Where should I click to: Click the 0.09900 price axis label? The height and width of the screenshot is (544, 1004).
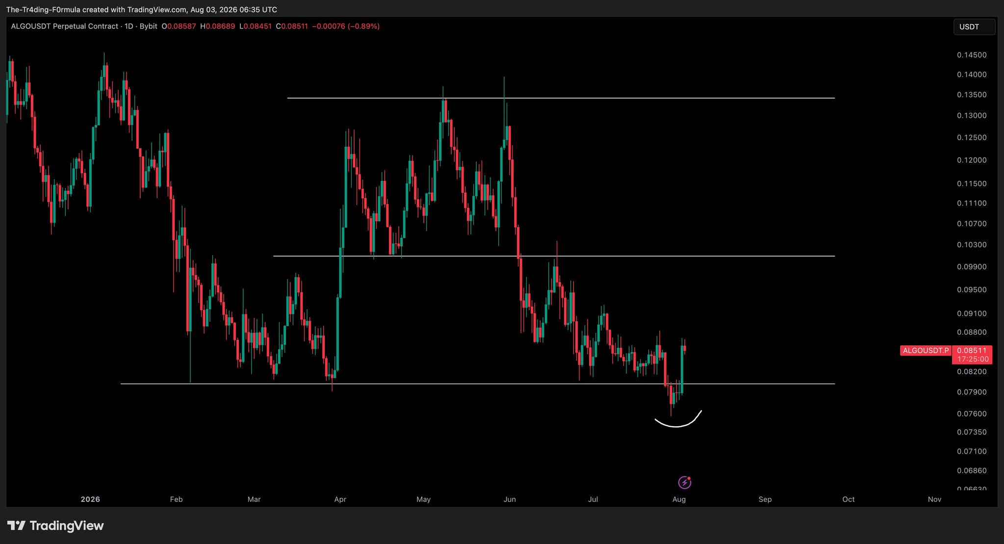(972, 267)
